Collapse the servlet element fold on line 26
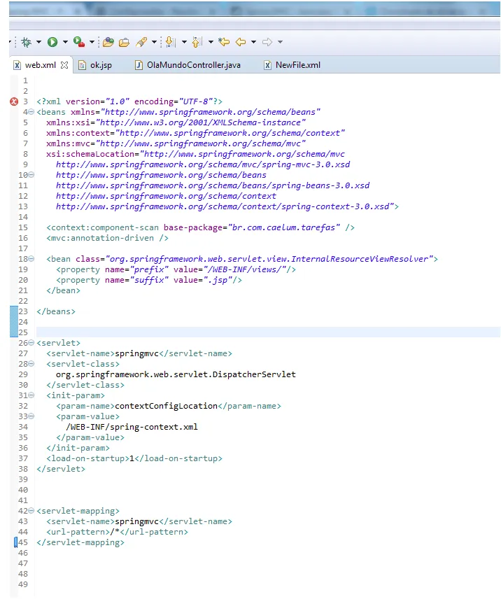 click(31, 343)
